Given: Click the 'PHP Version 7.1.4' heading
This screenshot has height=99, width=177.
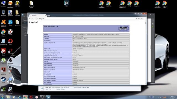Looking at the screenshot, I should pyautogui.click(x=51, y=26).
